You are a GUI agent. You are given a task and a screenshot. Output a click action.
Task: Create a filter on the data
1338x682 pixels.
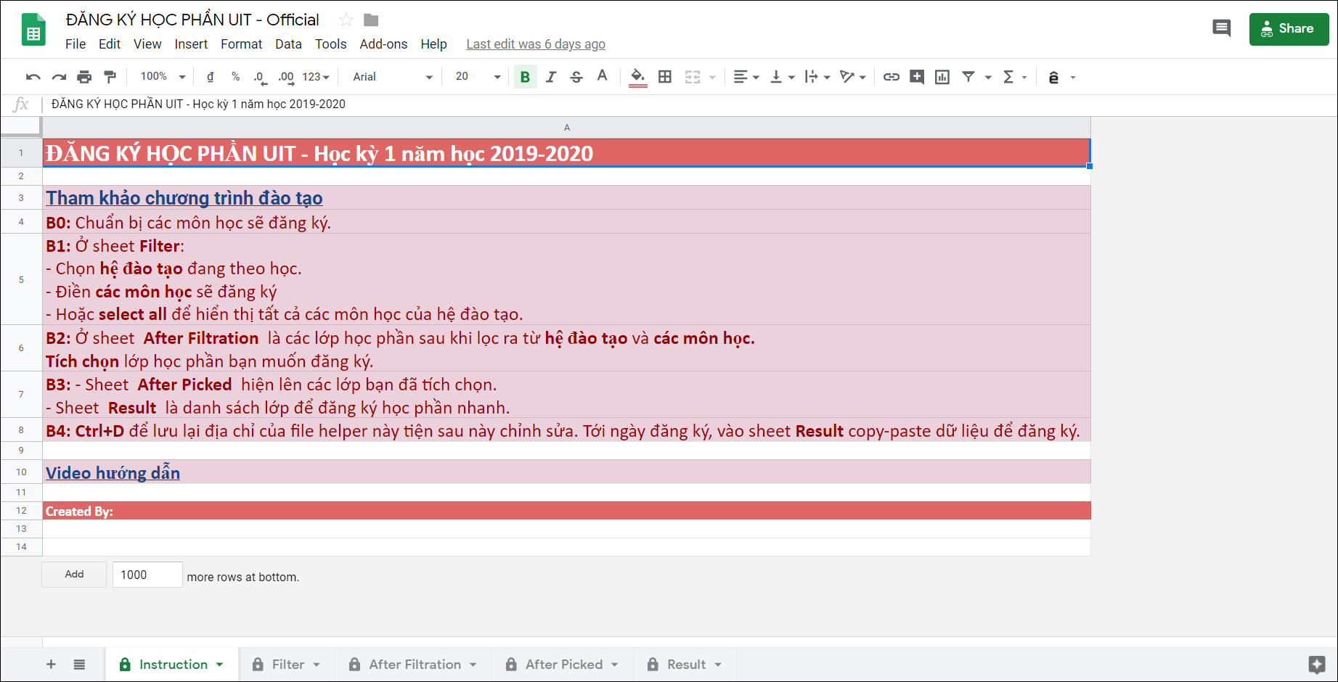pos(969,76)
